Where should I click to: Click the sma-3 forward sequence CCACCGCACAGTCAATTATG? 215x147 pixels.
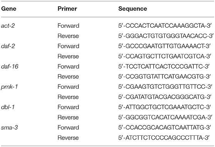coord(164,128)
